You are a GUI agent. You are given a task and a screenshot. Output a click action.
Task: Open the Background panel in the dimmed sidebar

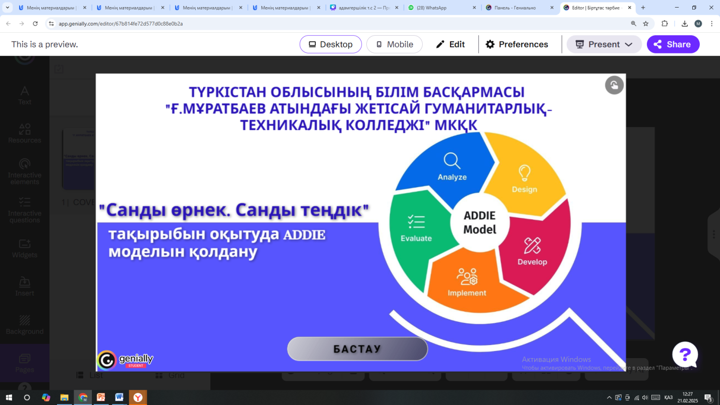[25, 325]
